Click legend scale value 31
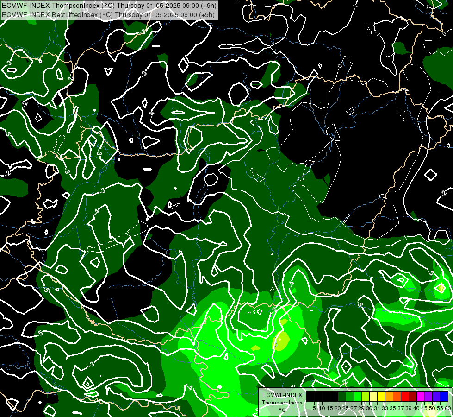The width and height of the screenshot is (453, 417). pyautogui.click(x=377, y=408)
